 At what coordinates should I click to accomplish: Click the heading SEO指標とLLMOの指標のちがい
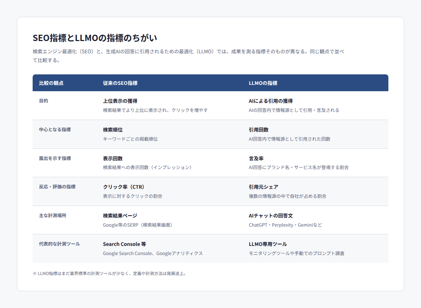pos(95,38)
